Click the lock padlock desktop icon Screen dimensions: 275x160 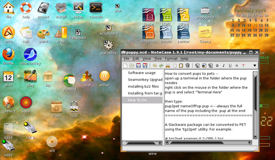point(74,109)
